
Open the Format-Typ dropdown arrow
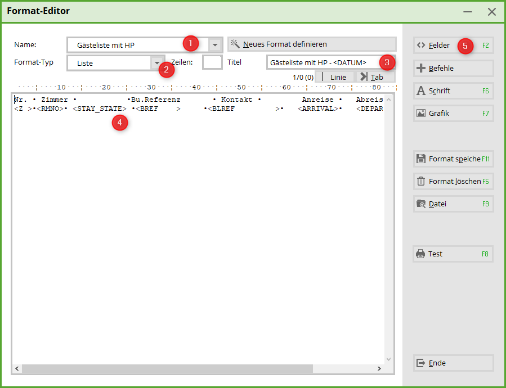pos(157,63)
